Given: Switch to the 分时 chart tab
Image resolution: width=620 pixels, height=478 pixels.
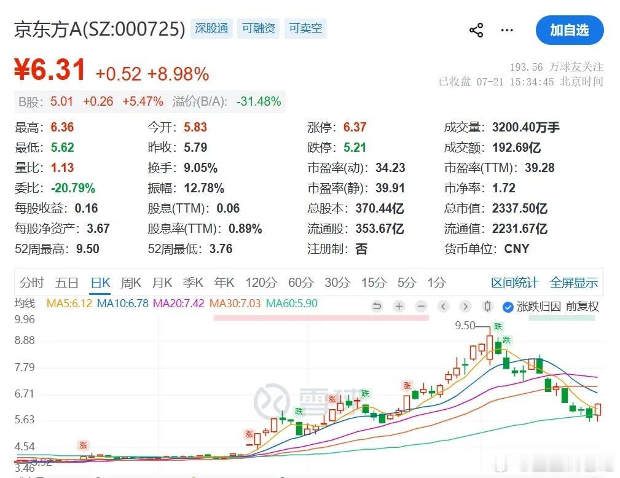Looking at the screenshot, I should (x=31, y=283).
